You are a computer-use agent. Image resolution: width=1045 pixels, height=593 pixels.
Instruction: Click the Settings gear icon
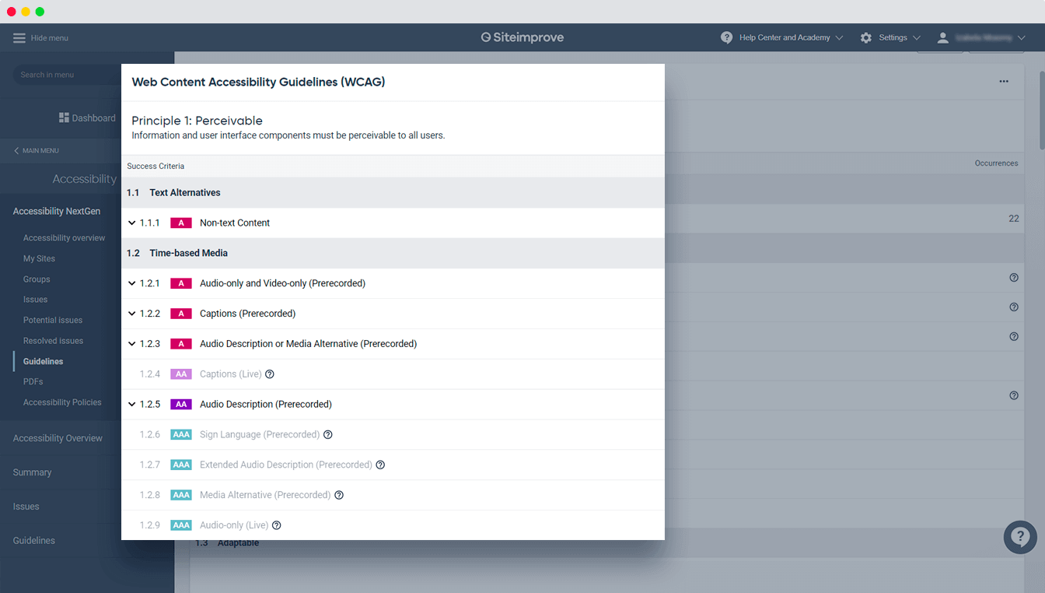[x=866, y=37]
